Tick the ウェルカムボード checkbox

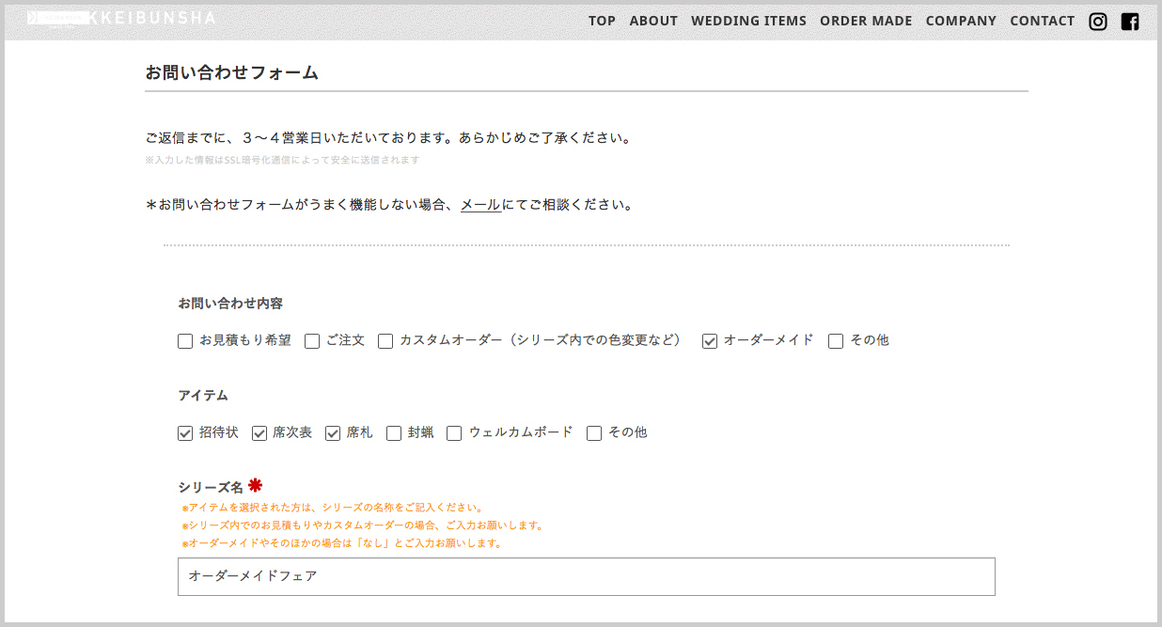[454, 433]
